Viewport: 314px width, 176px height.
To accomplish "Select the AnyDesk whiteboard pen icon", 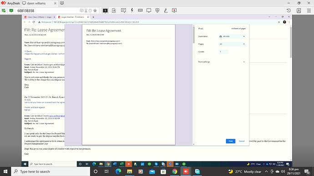I will [166, 10].
